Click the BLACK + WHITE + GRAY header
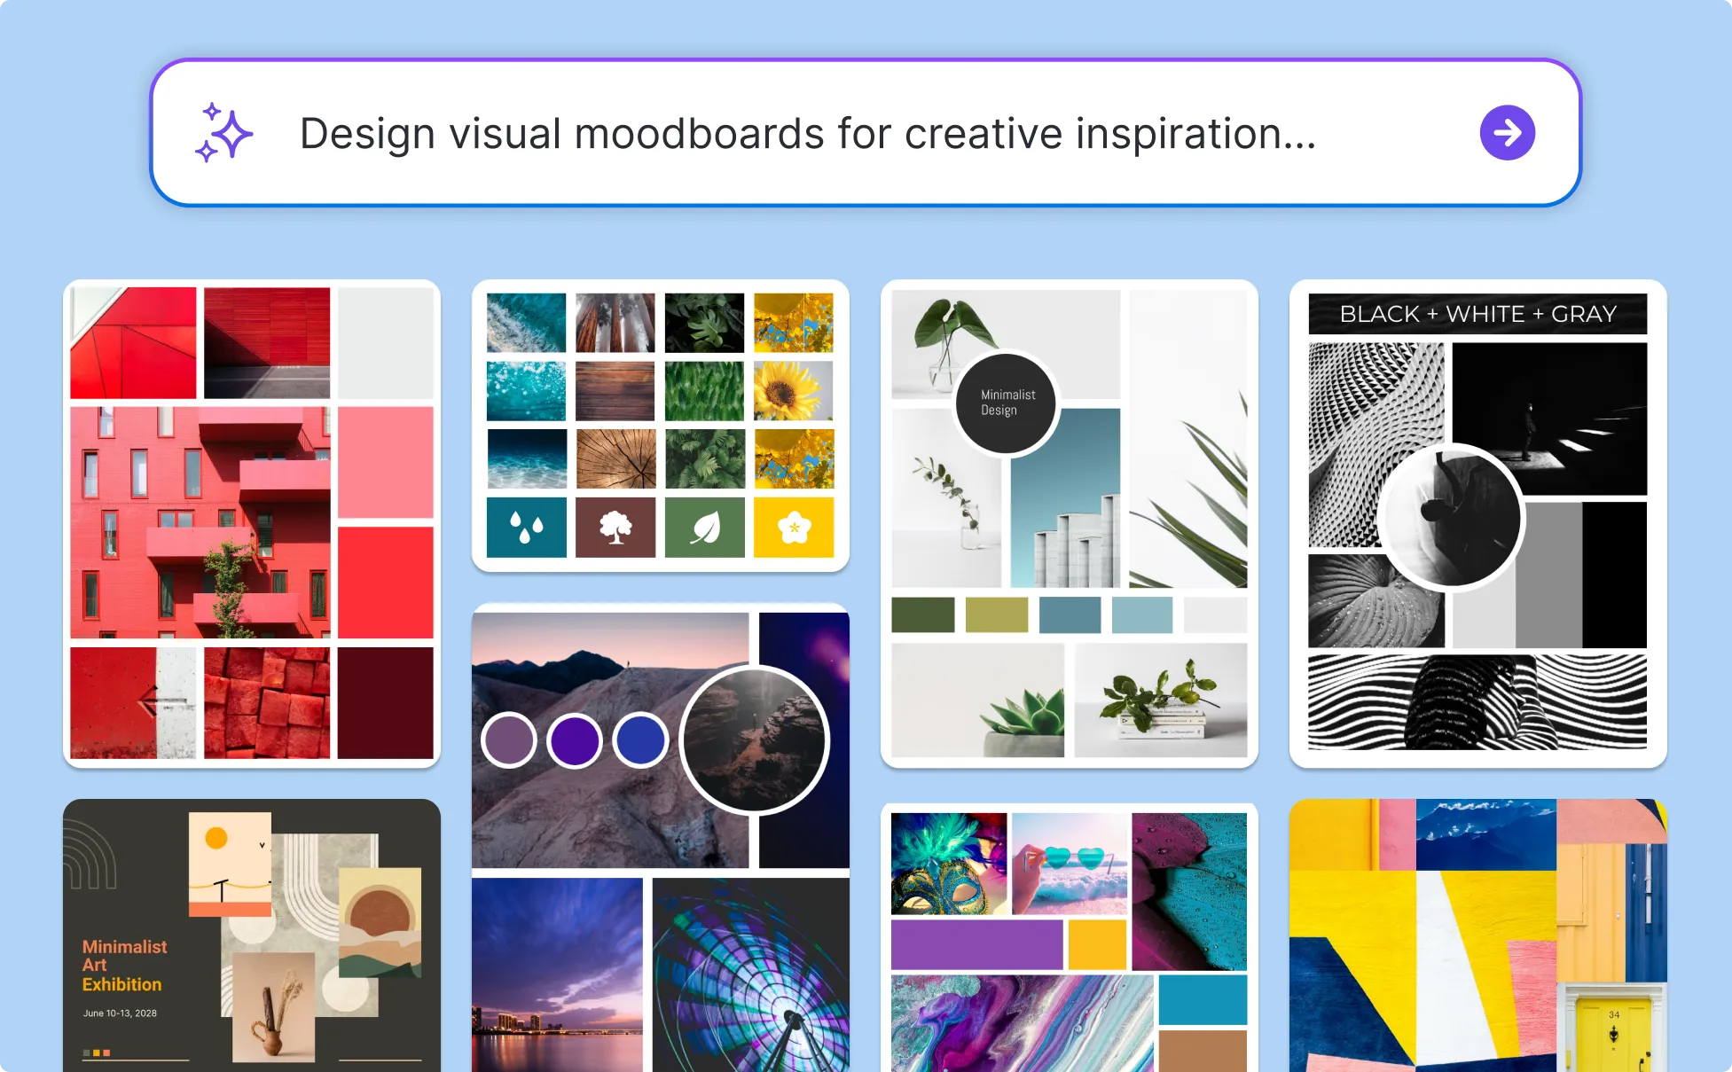The height and width of the screenshot is (1072, 1732). (x=1477, y=314)
